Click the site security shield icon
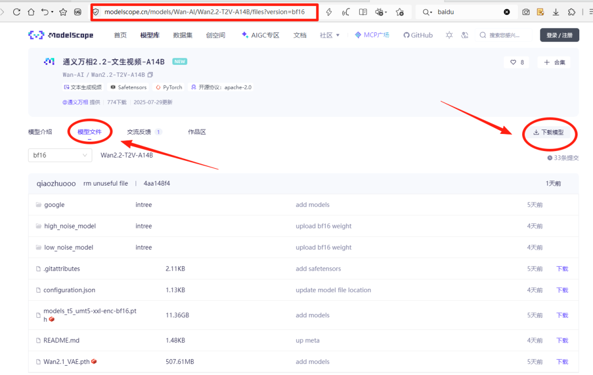This screenshot has width=593, height=375. point(96,12)
